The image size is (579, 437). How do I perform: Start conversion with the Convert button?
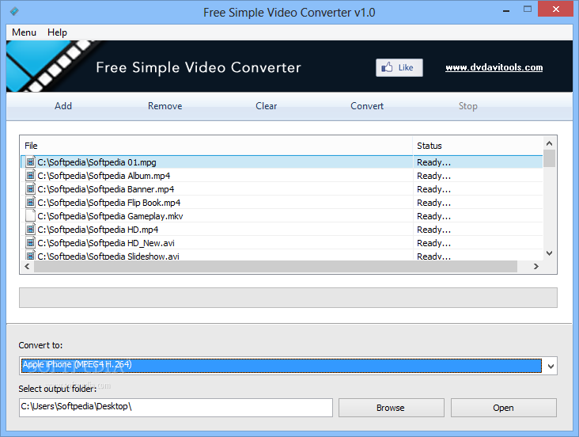(367, 106)
